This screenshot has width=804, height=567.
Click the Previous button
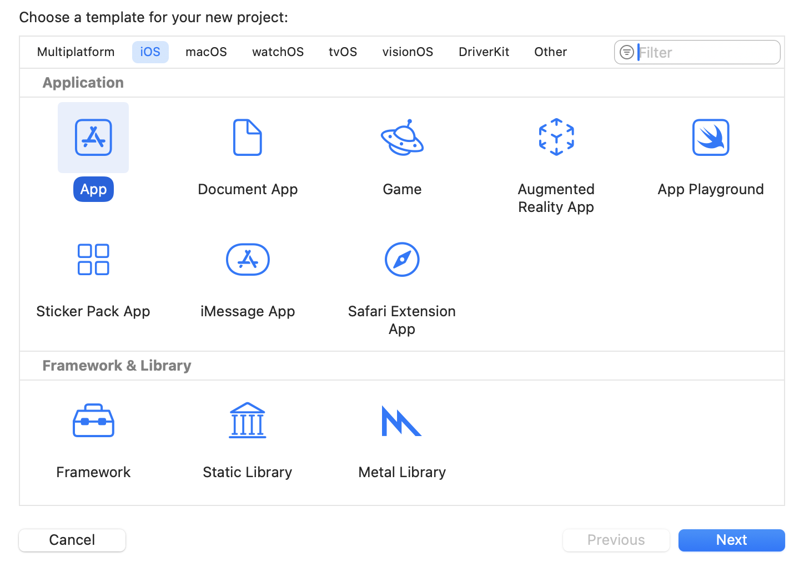(x=616, y=540)
